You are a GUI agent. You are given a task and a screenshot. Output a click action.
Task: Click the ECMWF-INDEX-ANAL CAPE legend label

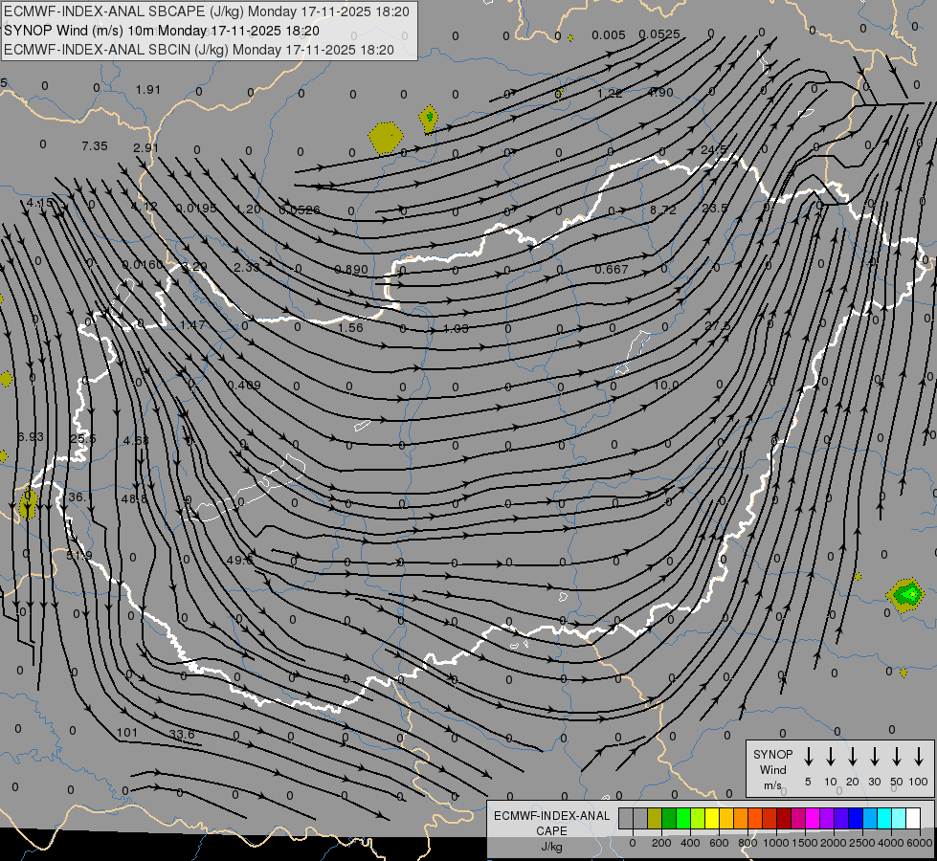[x=551, y=823]
